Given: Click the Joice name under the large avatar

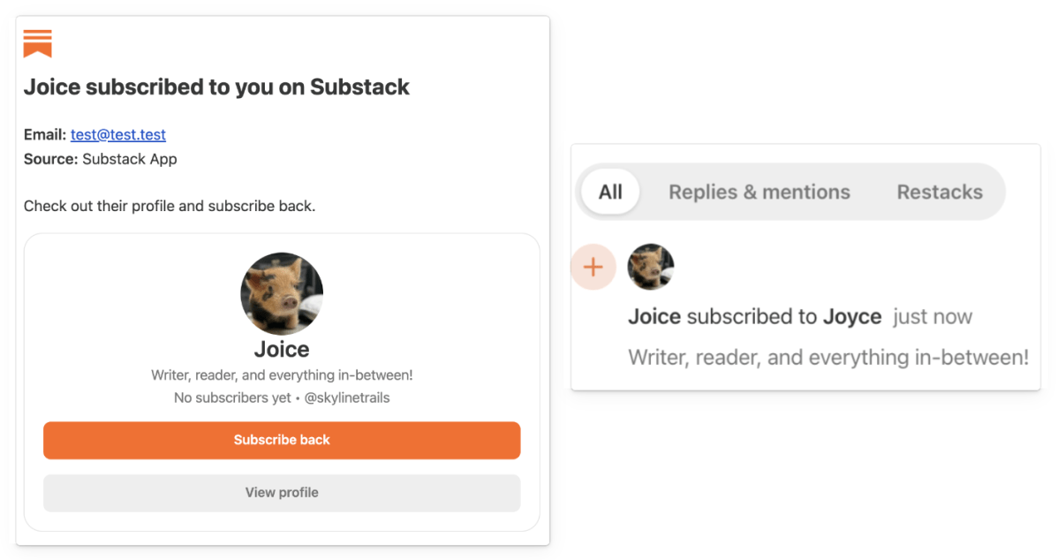Looking at the screenshot, I should point(282,349).
